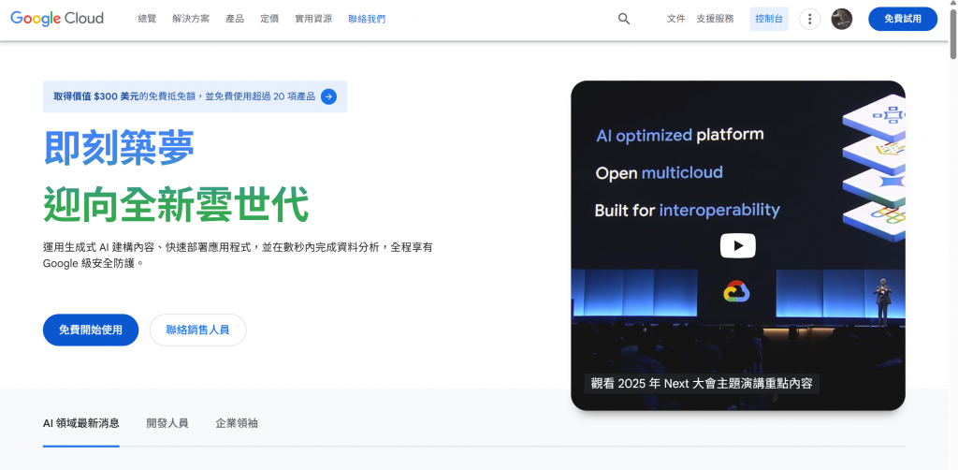The height and width of the screenshot is (470, 958).
Task: Click the 迎向全新雲世代 headline text
Action: [176, 204]
